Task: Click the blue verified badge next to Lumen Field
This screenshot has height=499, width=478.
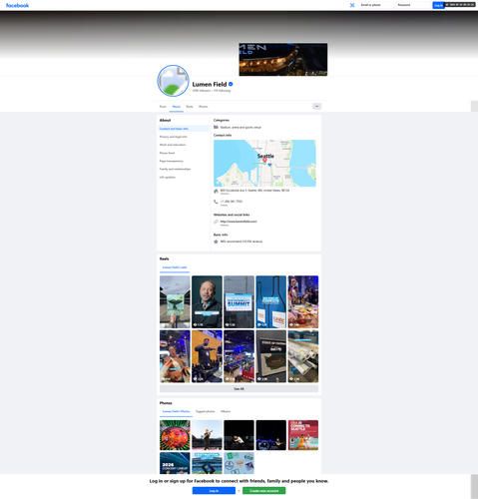Action: (x=231, y=84)
